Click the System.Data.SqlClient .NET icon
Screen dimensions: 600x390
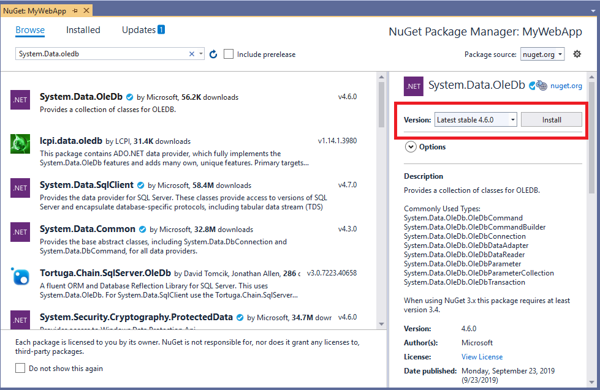[20, 188]
